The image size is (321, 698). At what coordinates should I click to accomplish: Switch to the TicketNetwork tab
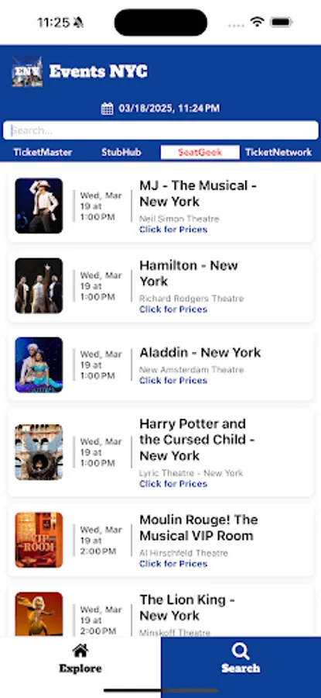(278, 152)
